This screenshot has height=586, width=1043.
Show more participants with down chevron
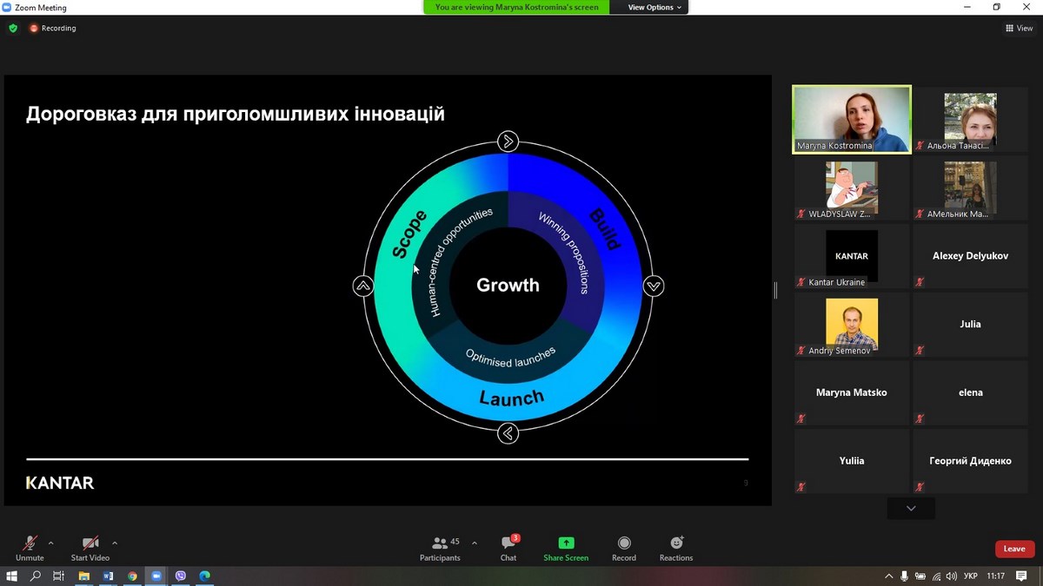click(911, 508)
